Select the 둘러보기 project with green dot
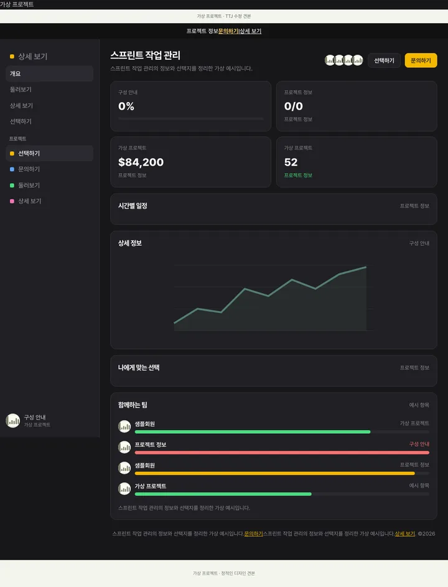Screen dimensions: 448x587 49,185
